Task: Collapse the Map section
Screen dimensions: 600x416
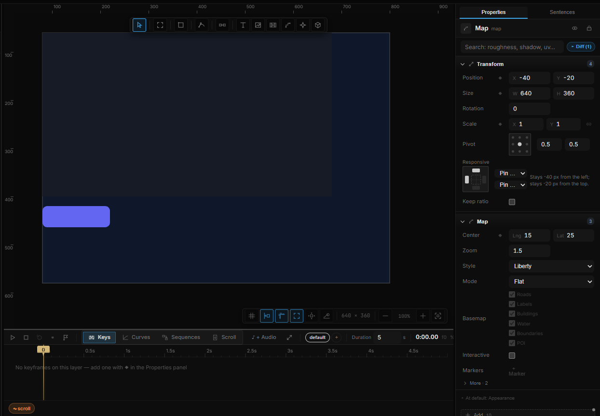Action: coord(463,221)
